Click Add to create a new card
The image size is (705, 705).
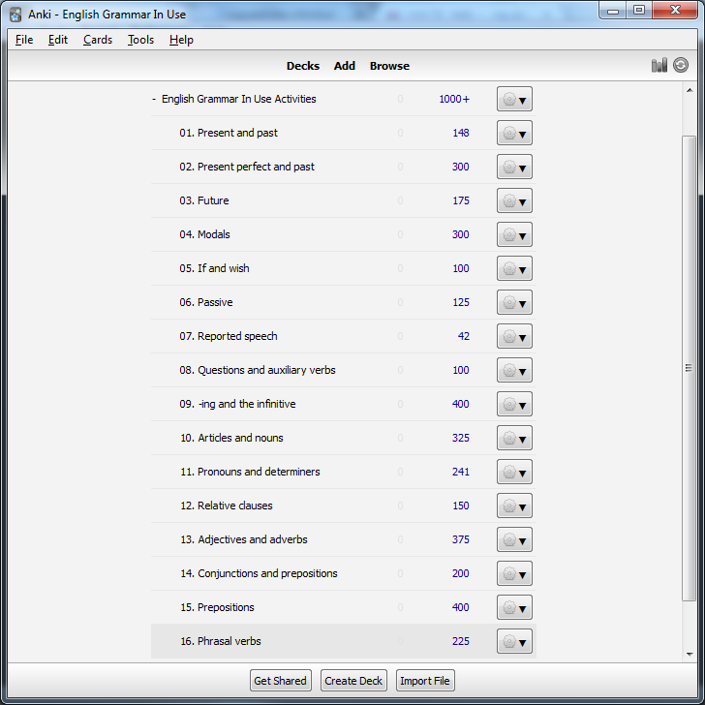(x=345, y=66)
